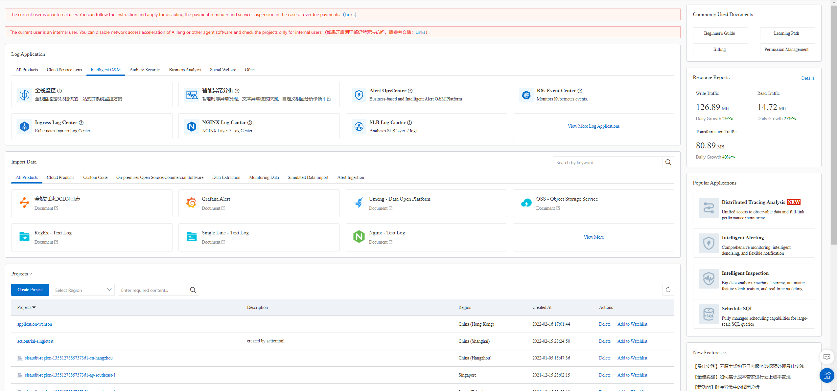The height and width of the screenshot is (391, 837).
Task: Add actiontrail-singletest to Watchlist
Action: point(632,341)
